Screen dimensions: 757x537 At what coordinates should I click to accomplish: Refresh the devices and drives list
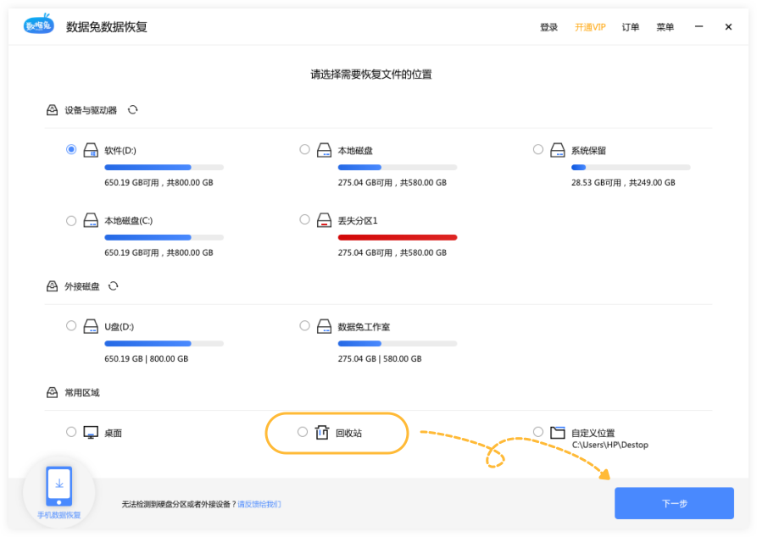(133, 110)
